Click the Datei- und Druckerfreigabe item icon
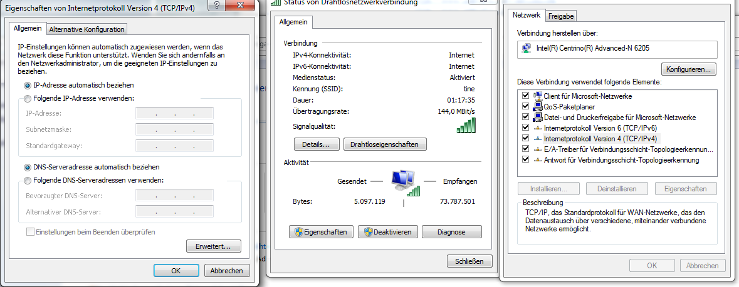Screen dimensions: 739x287 coord(537,117)
